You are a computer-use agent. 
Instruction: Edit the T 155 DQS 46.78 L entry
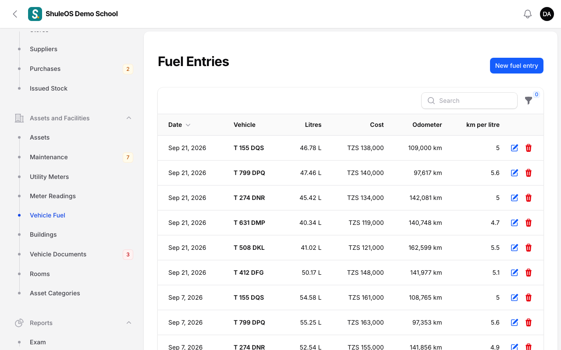click(515, 148)
